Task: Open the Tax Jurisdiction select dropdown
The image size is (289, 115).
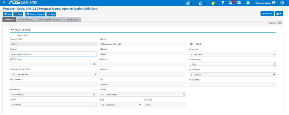Action: [x=232, y=64]
